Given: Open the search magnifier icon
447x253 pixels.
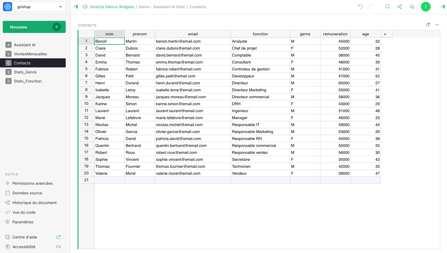Looking at the screenshot, I should click(388, 7).
